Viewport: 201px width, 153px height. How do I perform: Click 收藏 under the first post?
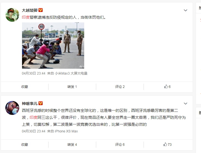[x=25, y=87]
